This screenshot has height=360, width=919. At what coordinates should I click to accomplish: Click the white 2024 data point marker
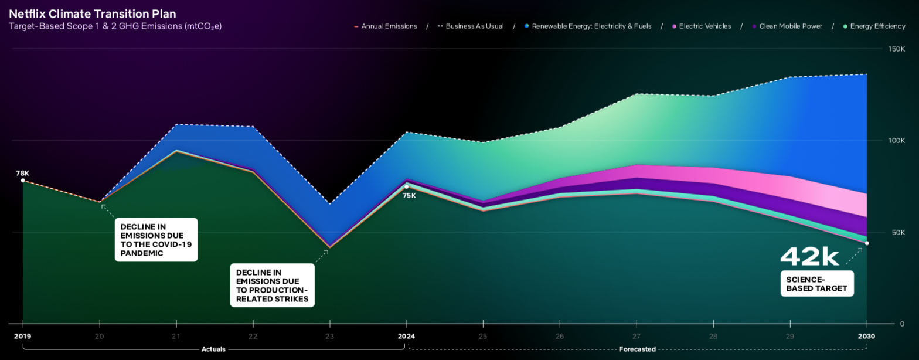pos(406,186)
